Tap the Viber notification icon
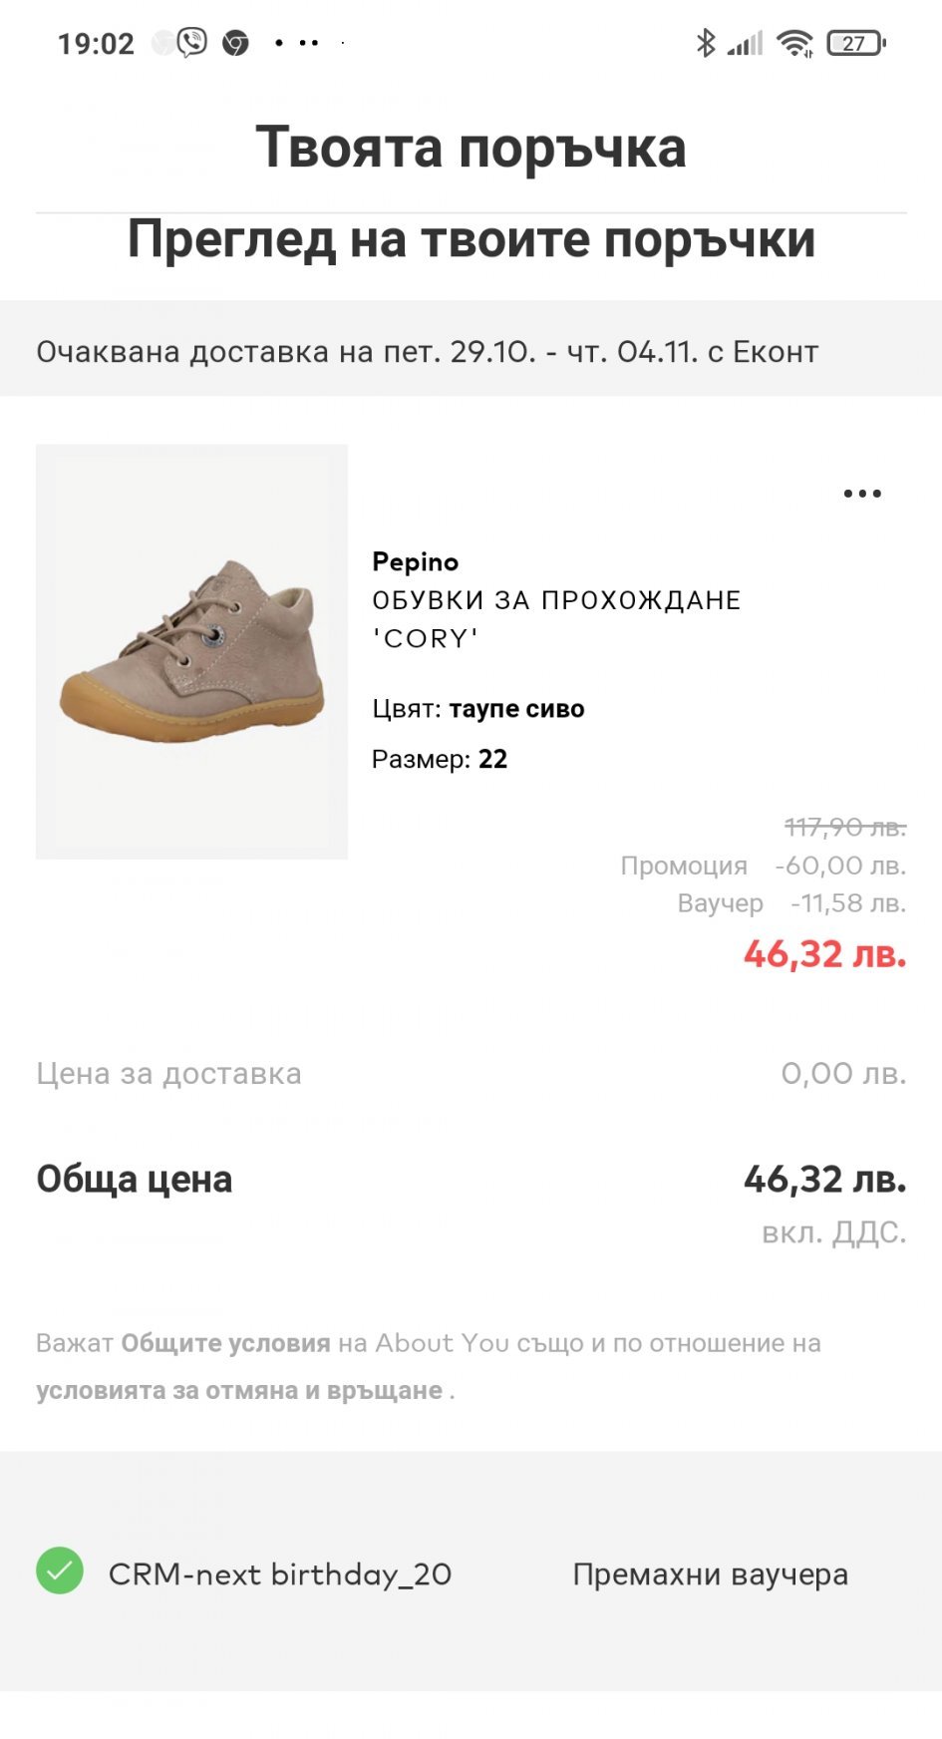 (x=191, y=43)
